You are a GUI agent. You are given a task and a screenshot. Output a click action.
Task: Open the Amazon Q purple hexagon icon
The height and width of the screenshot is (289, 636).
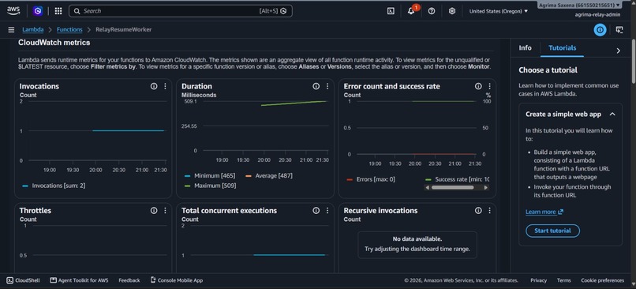tap(38, 11)
